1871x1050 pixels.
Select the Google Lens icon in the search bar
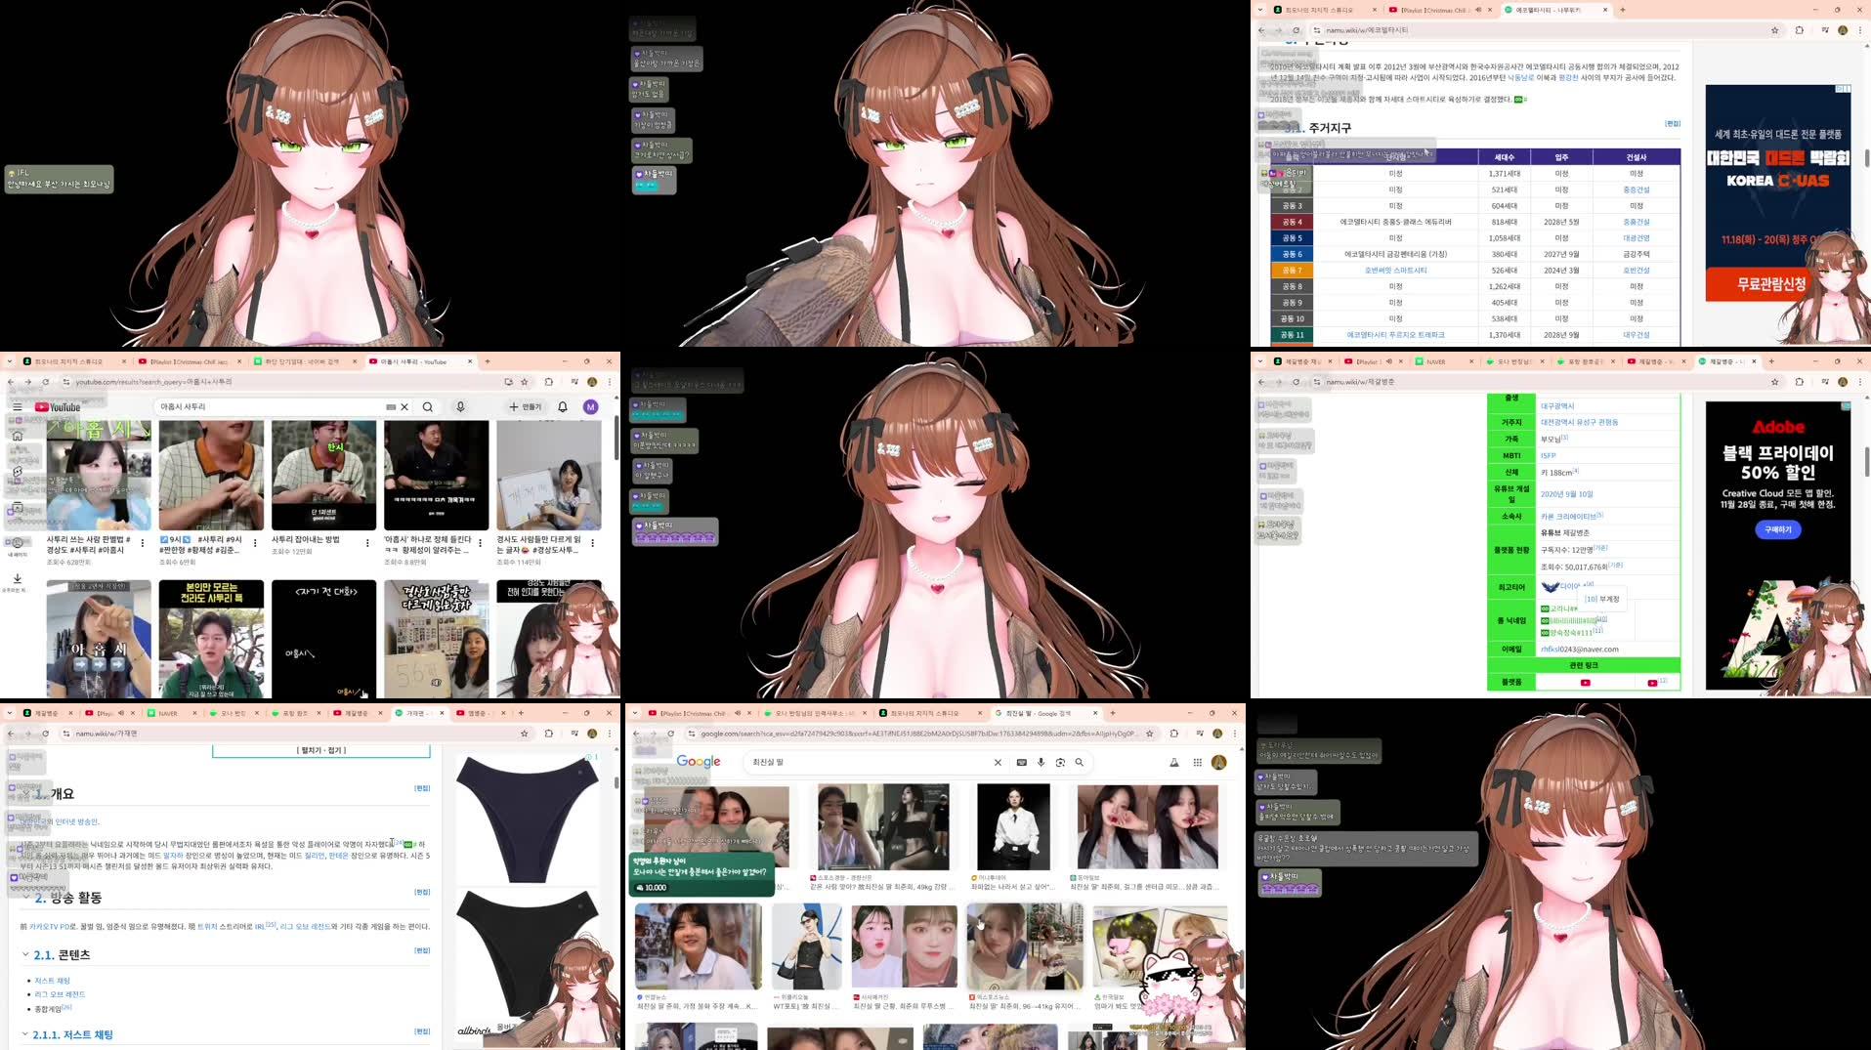[x=1061, y=762]
